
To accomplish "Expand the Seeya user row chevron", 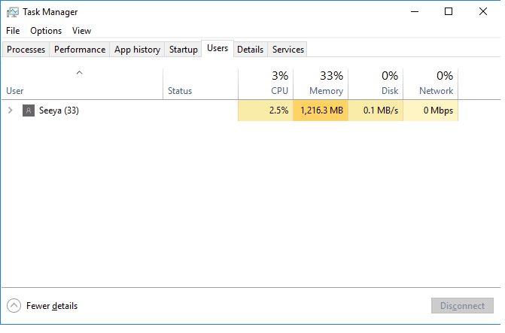I will [11, 110].
